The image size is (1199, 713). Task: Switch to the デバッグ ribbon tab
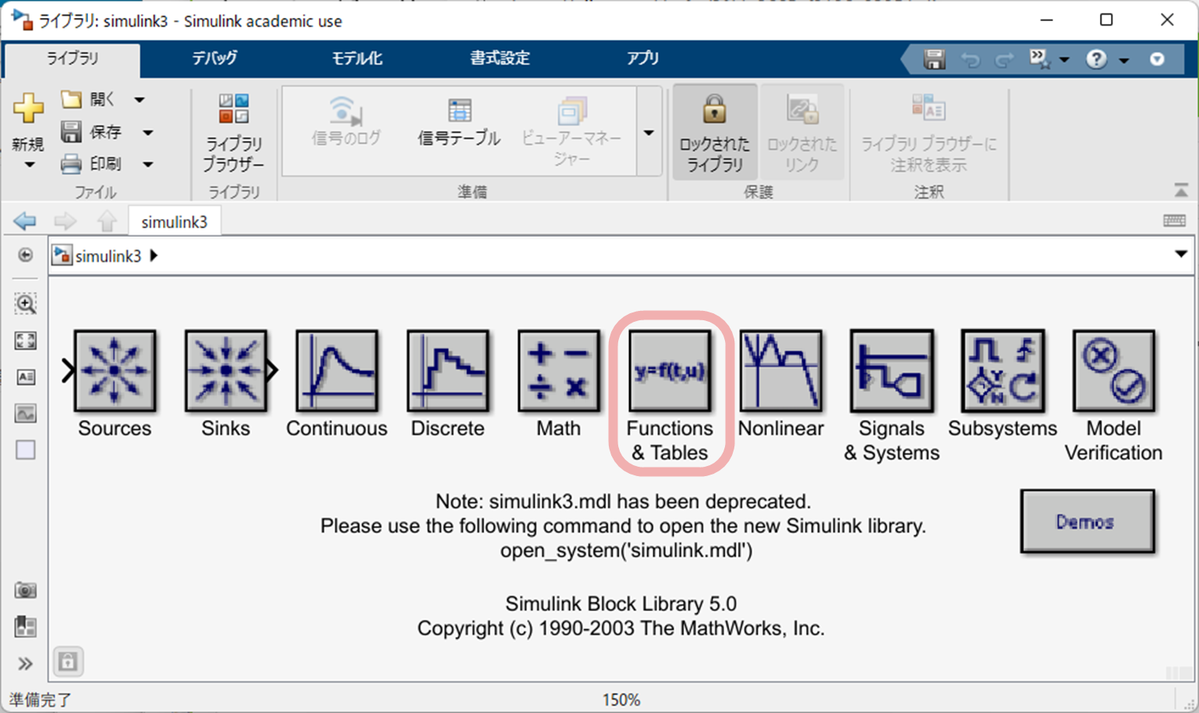click(215, 58)
